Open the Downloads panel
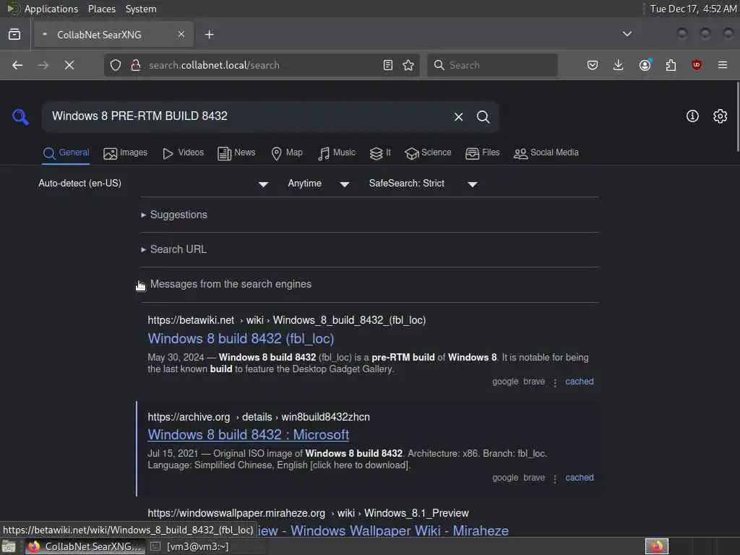The height and width of the screenshot is (555, 740). [x=619, y=65]
